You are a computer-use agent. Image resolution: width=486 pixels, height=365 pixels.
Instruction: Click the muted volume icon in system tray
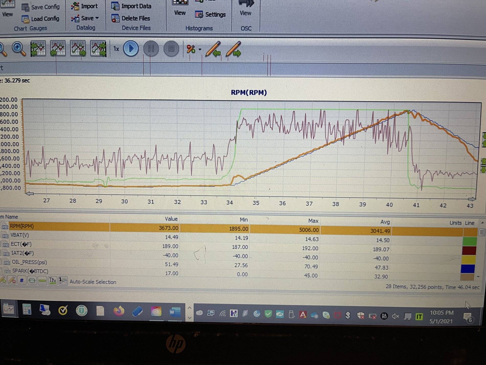coord(395,316)
